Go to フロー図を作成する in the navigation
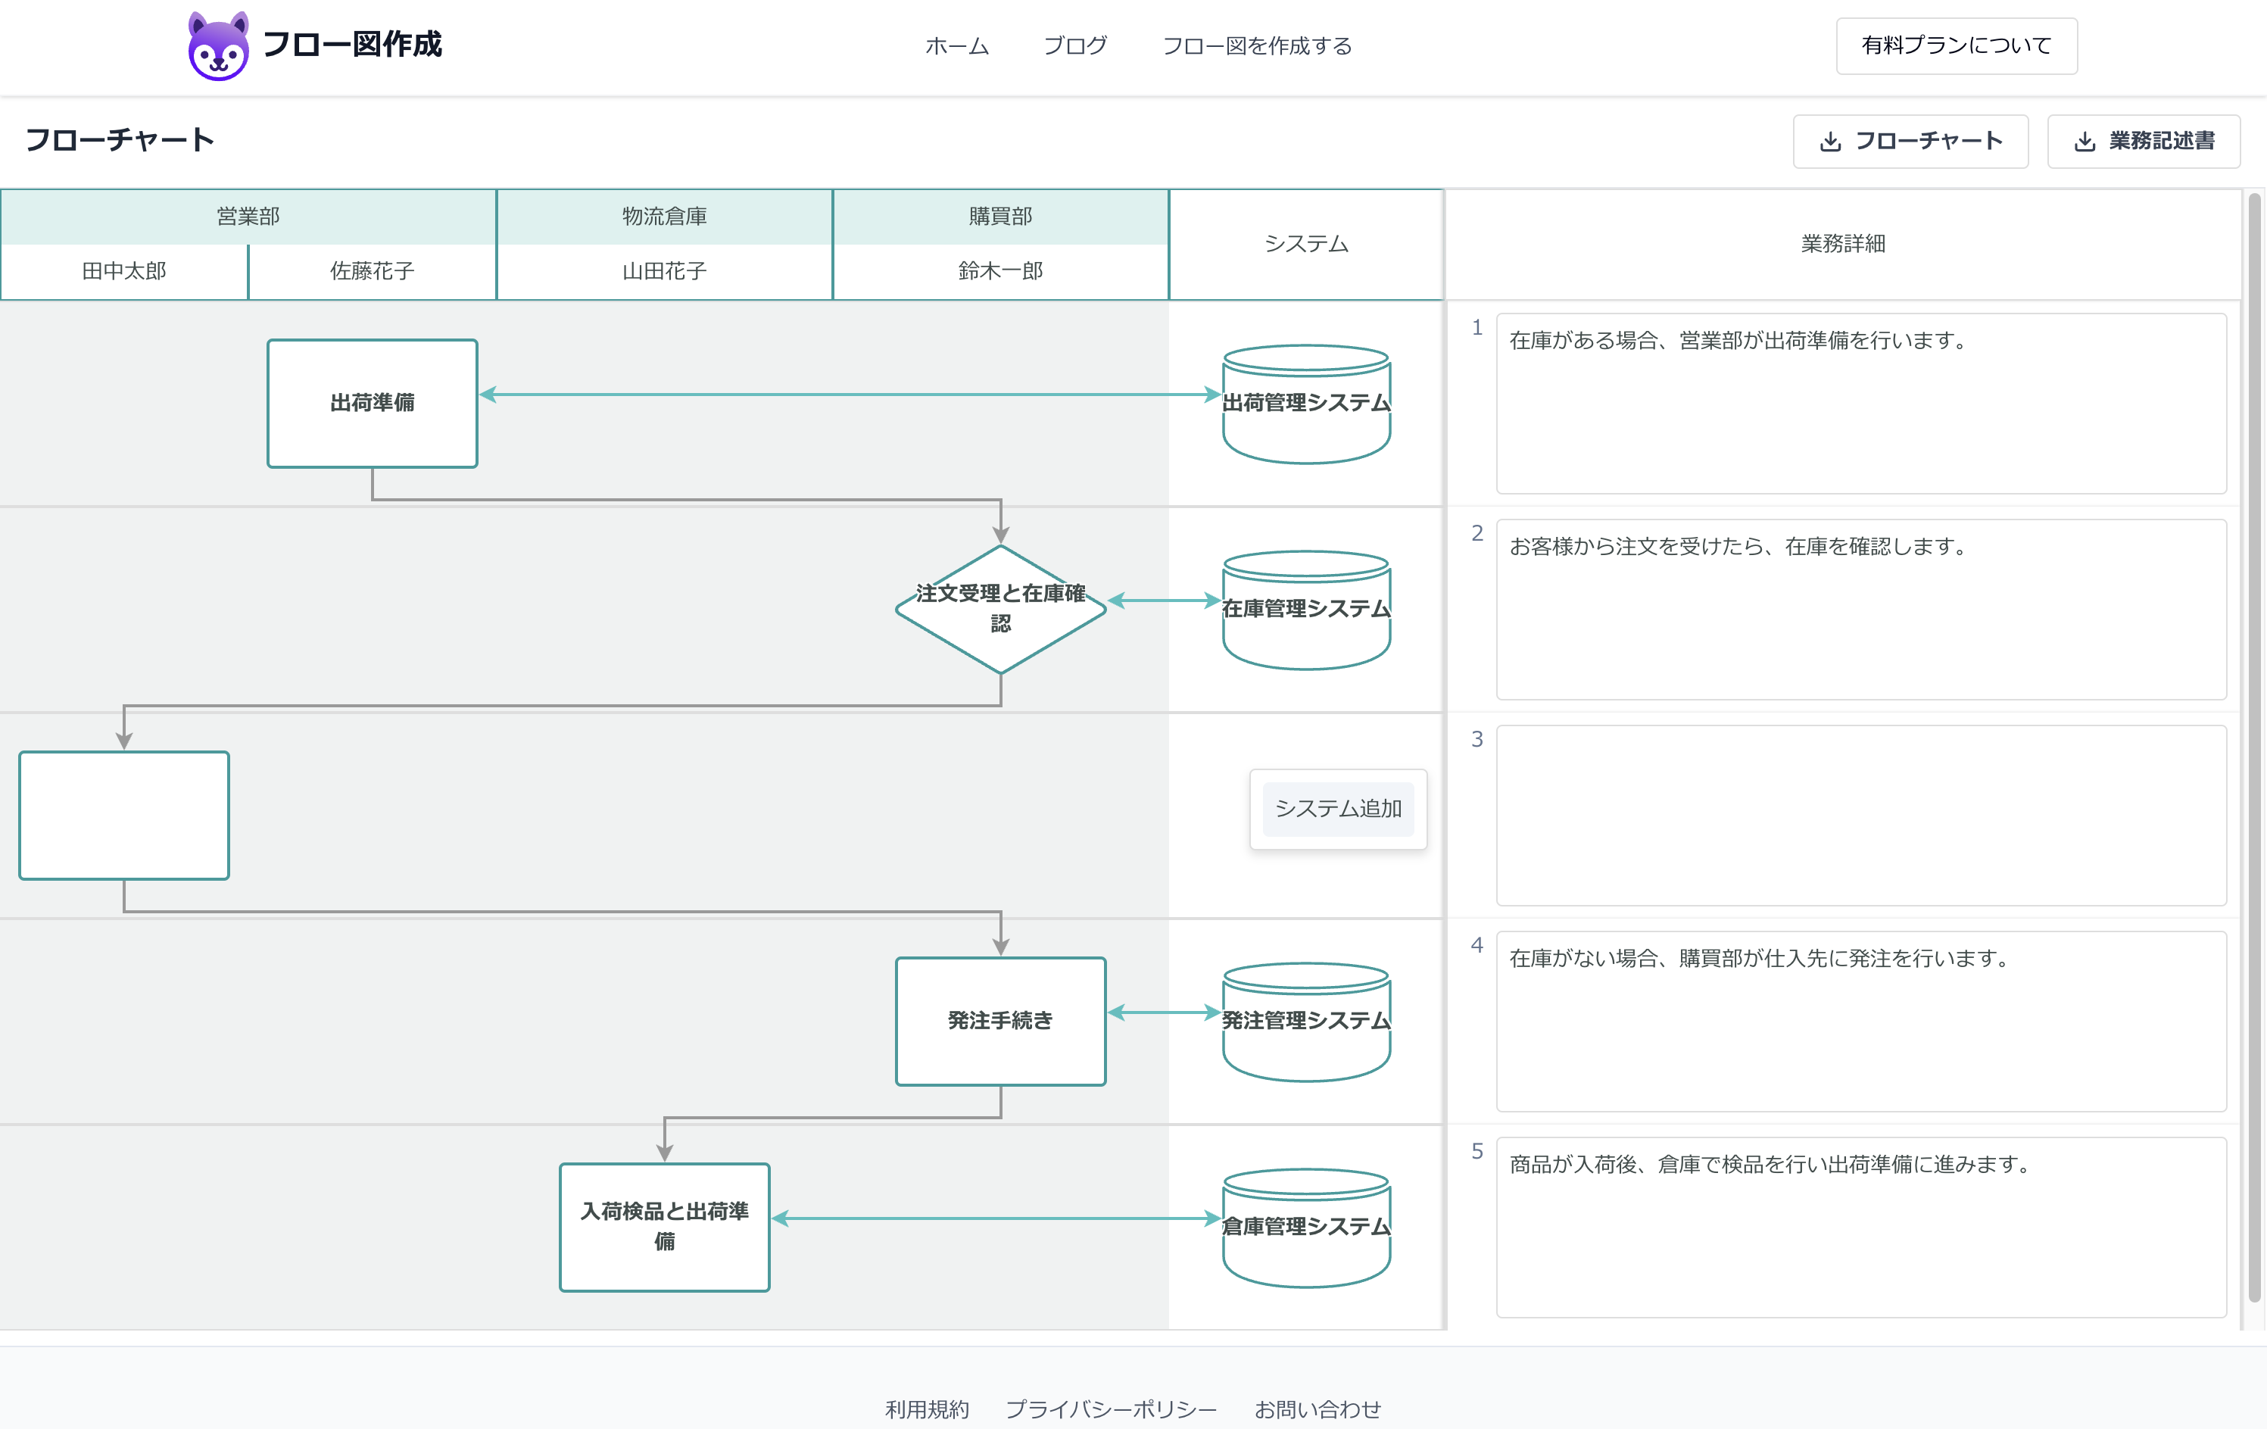This screenshot has height=1429, width=2267. click(1257, 45)
